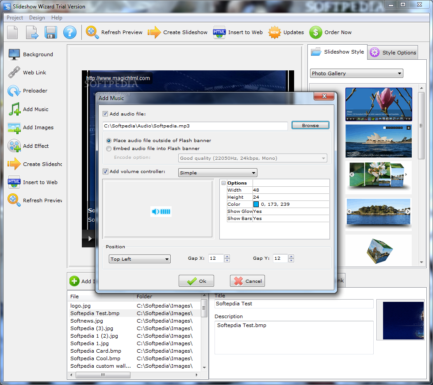The width and height of the screenshot is (433, 385).
Task: Click Refresh Preview in the top toolbar
Action: pyautogui.click(x=114, y=32)
